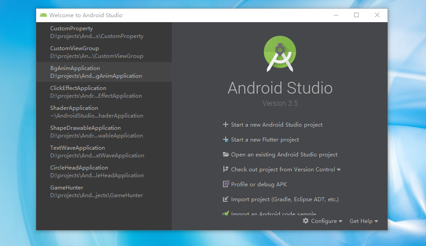
Task: Expand the Version Control dropdown arrow
Action: click(339, 170)
